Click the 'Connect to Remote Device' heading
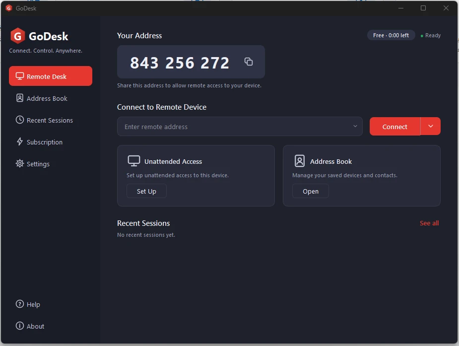The width and height of the screenshot is (459, 346). tap(162, 107)
